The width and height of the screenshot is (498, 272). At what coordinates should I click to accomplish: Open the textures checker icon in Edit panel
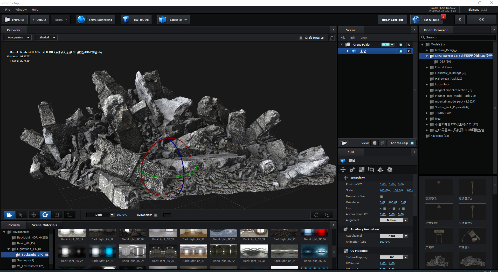[362, 170]
